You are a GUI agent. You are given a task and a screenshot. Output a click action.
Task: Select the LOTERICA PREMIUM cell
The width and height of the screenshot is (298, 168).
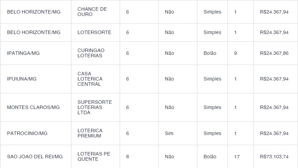tap(90, 133)
